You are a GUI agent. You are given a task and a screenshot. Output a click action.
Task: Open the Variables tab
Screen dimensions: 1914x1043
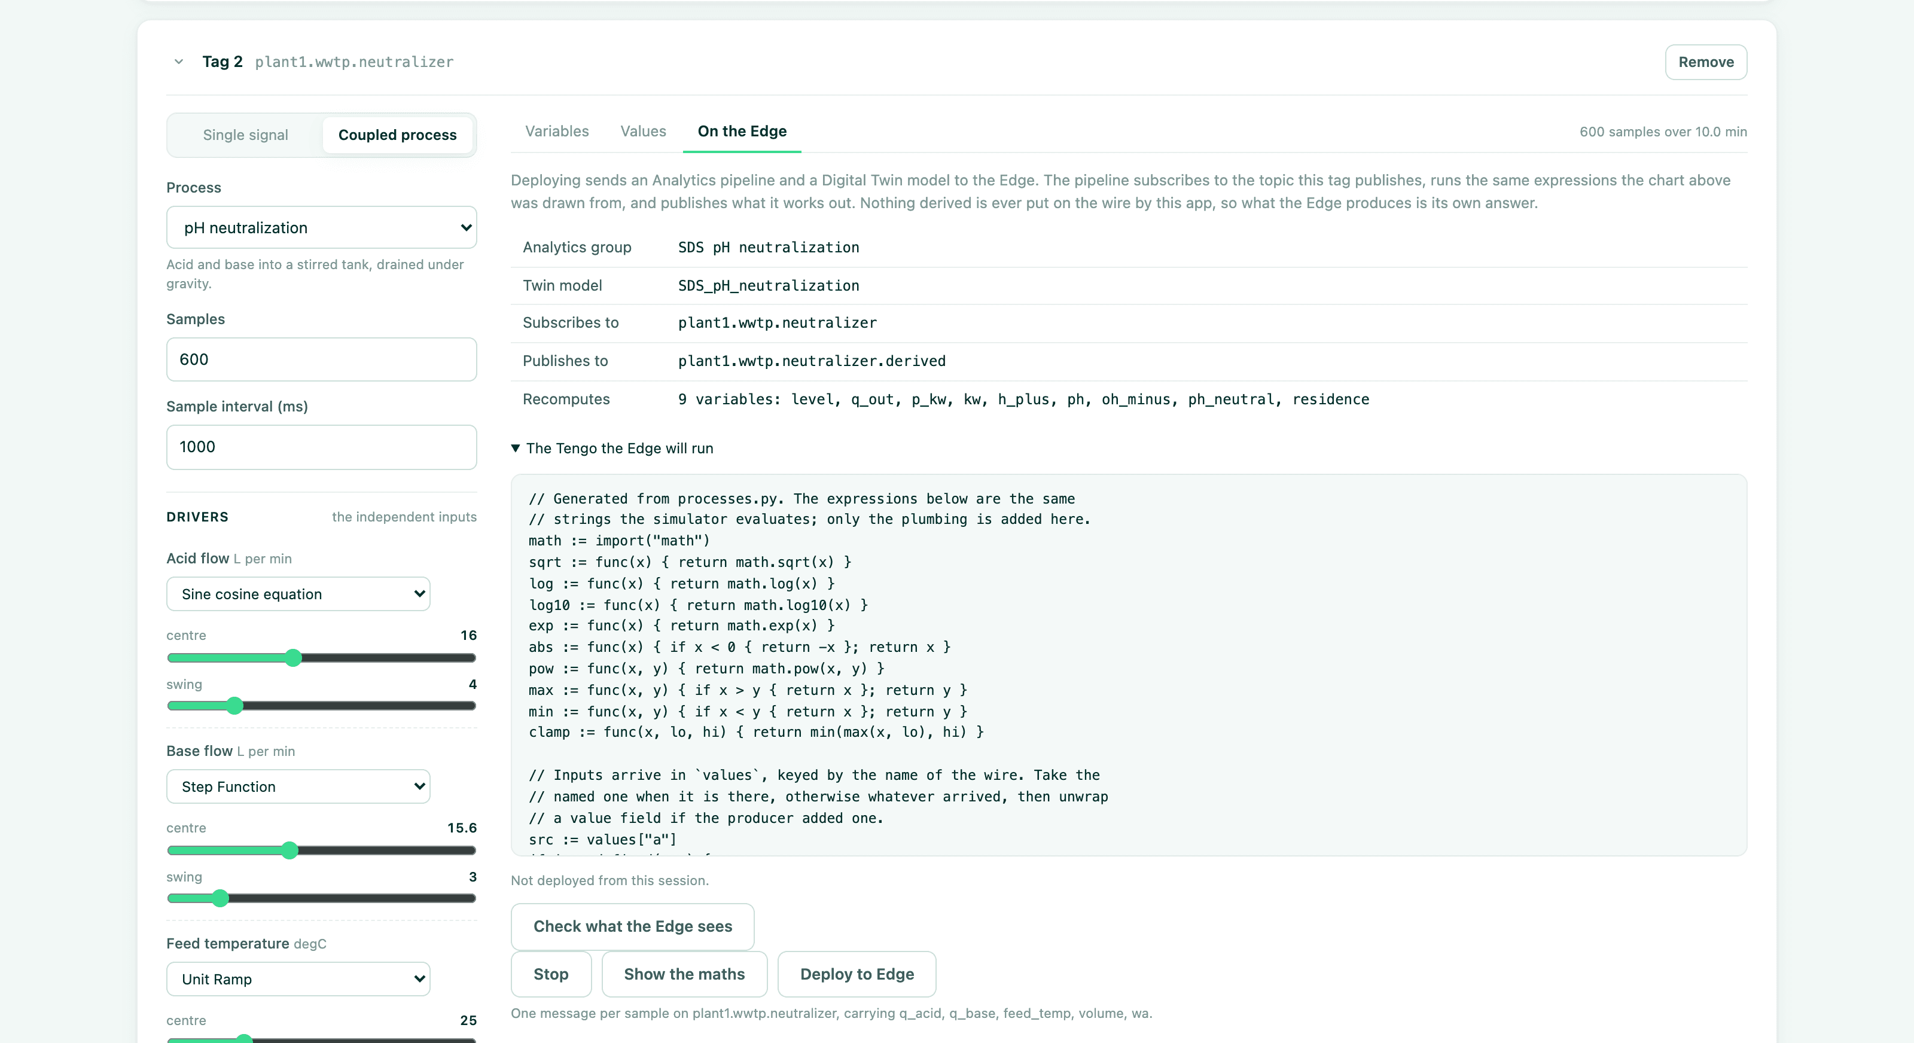[x=556, y=132]
